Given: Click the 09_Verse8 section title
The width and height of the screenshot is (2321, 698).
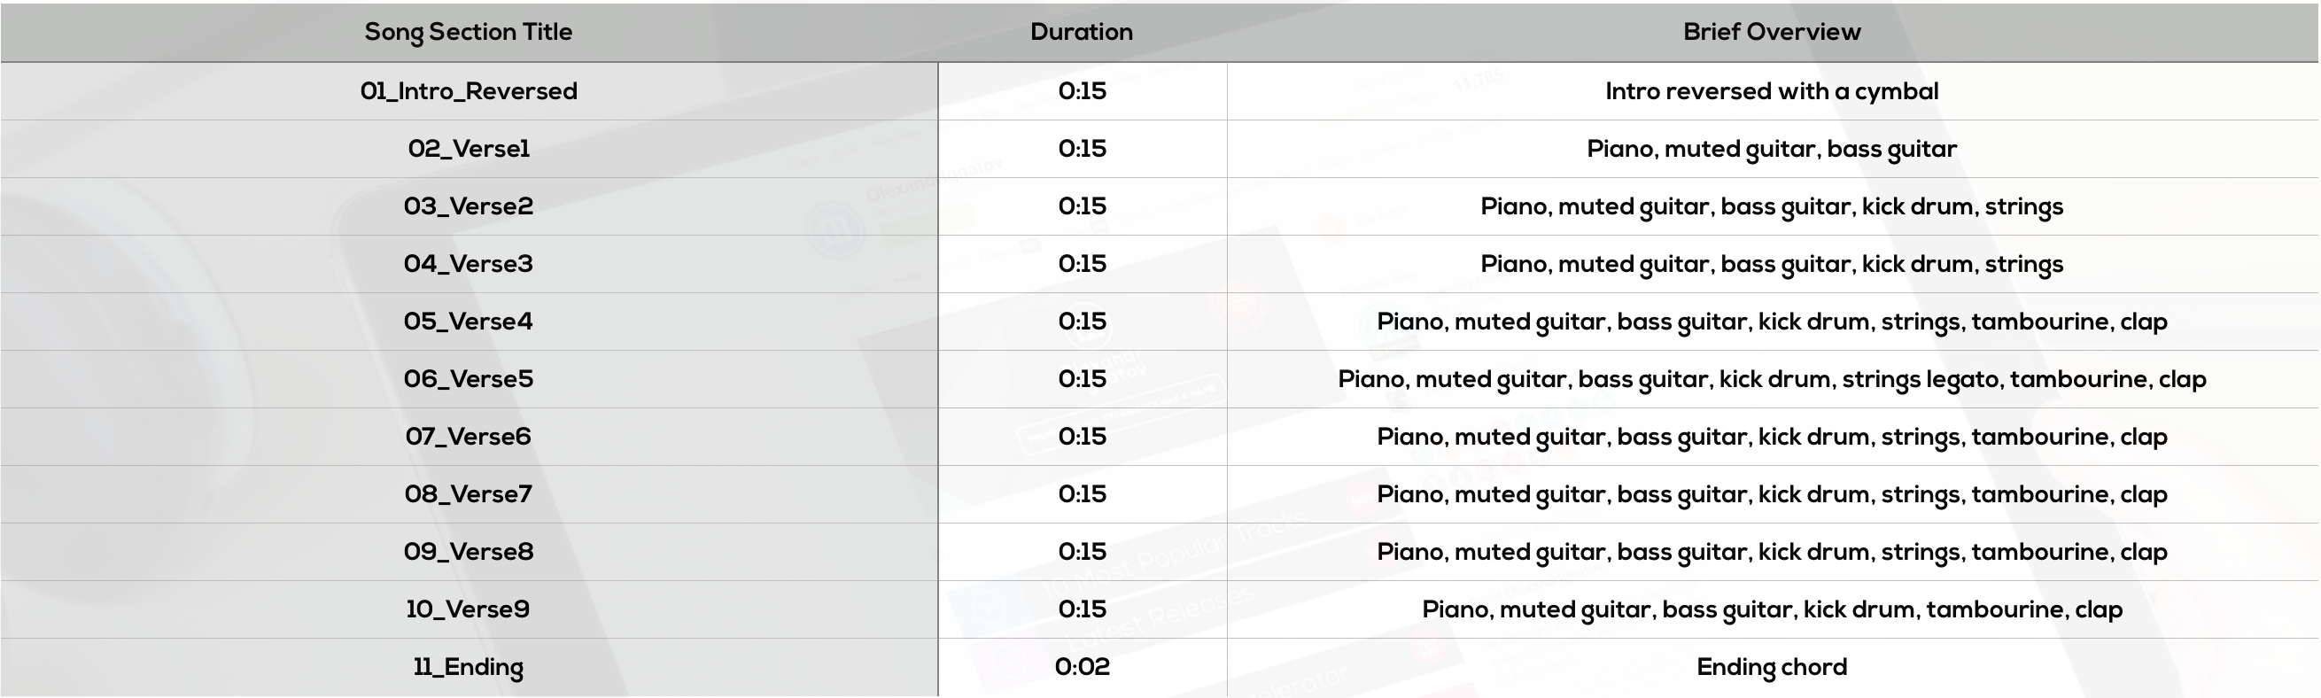Looking at the screenshot, I should click(x=469, y=552).
